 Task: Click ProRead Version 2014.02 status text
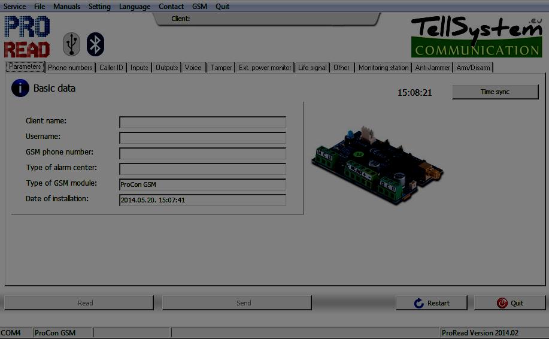(x=480, y=332)
